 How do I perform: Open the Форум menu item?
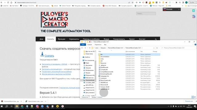tap(106, 39)
